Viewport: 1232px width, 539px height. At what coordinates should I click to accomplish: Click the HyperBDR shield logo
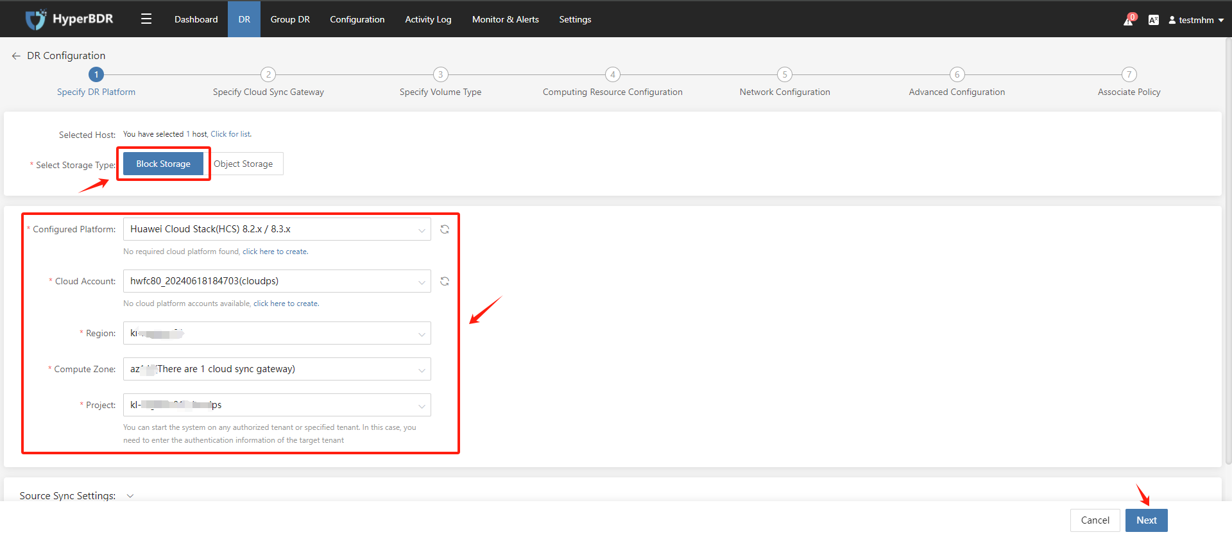tap(36, 19)
